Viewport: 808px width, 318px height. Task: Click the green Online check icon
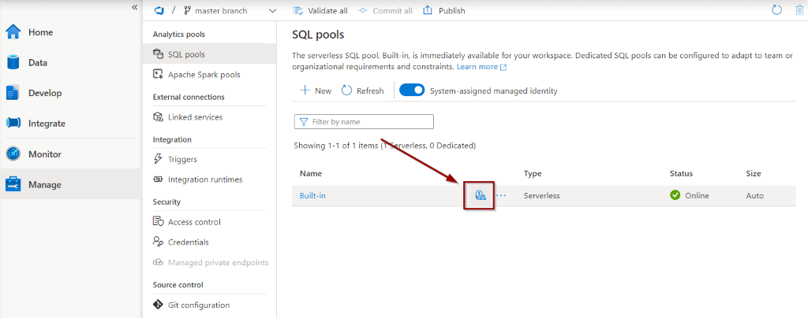tap(675, 196)
